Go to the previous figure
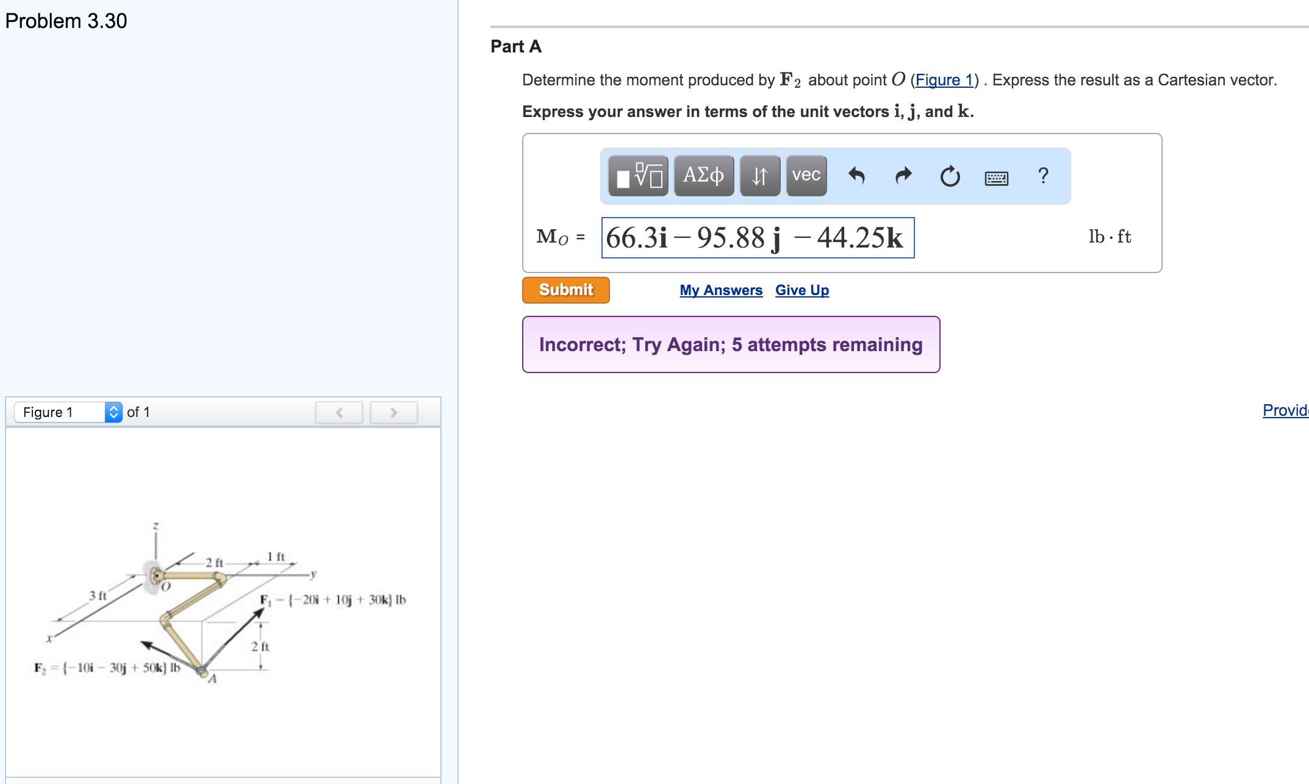The image size is (1309, 784). (339, 412)
